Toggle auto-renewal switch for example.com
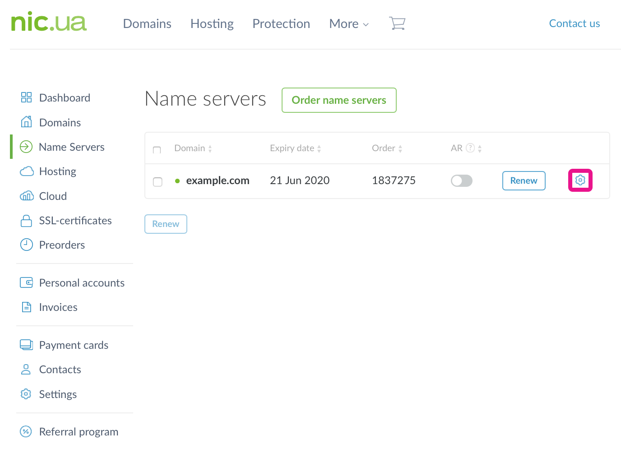Screen dimensions: 621x449 click(x=461, y=181)
